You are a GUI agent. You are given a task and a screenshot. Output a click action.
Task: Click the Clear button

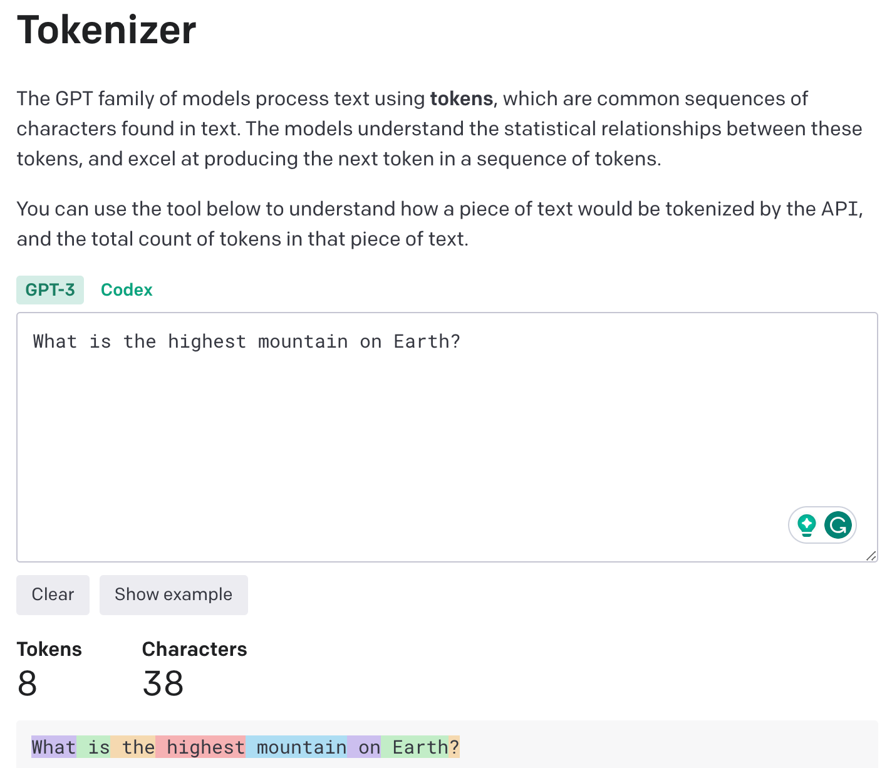53,594
